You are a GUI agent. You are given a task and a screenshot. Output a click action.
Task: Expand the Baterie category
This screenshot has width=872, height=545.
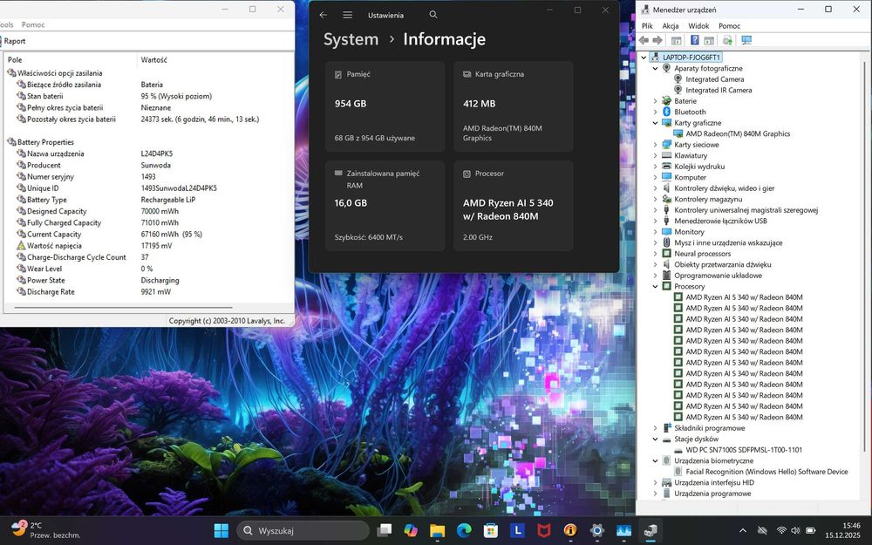pyautogui.click(x=655, y=101)
